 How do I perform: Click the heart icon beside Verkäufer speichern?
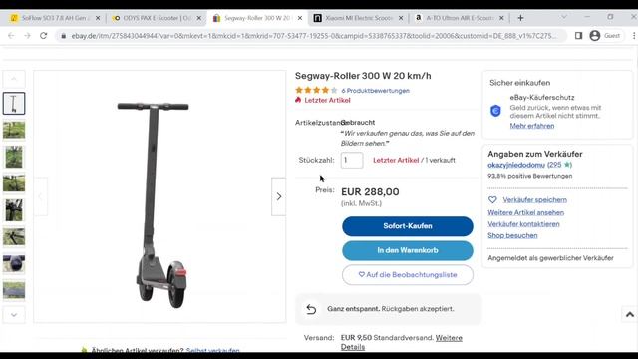tap(492, 199)
